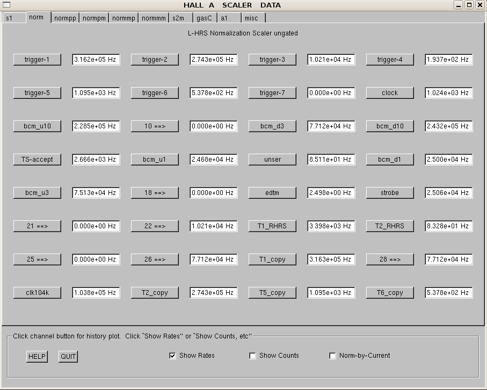This screenshot has width=487, height=390.
Task: Click the edtm rate value 2.498e+00 Hz
Action: (x=331, y=192)
